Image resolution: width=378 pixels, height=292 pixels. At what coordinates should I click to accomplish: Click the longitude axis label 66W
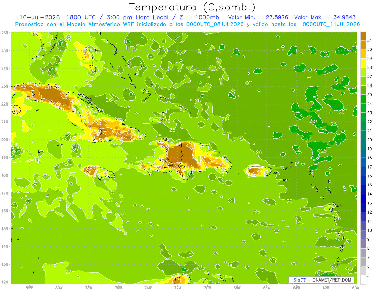pos(266,288)
